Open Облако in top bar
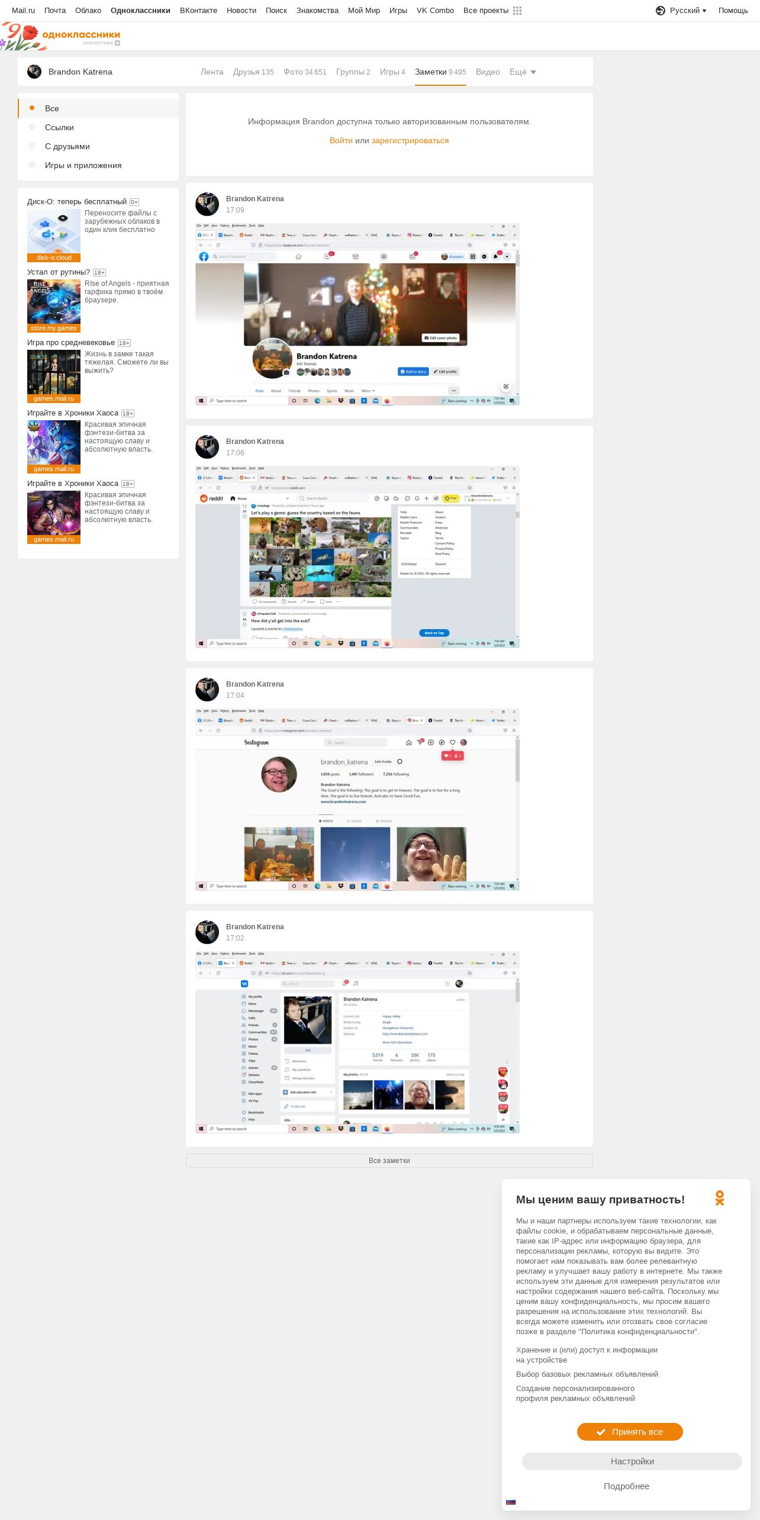The height and width of the screenshot is (1520, 760). 88,11
